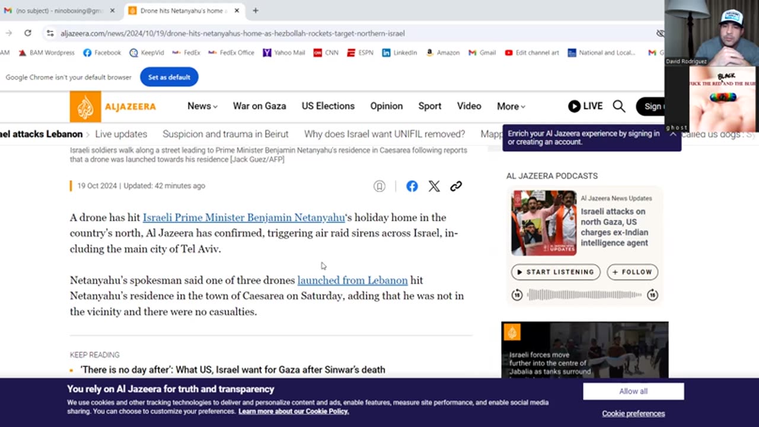Image resolution: width=759 pixels, height=427 pixels.
Task: Open the Edit channel art bookmark
Action: [532, 53]
